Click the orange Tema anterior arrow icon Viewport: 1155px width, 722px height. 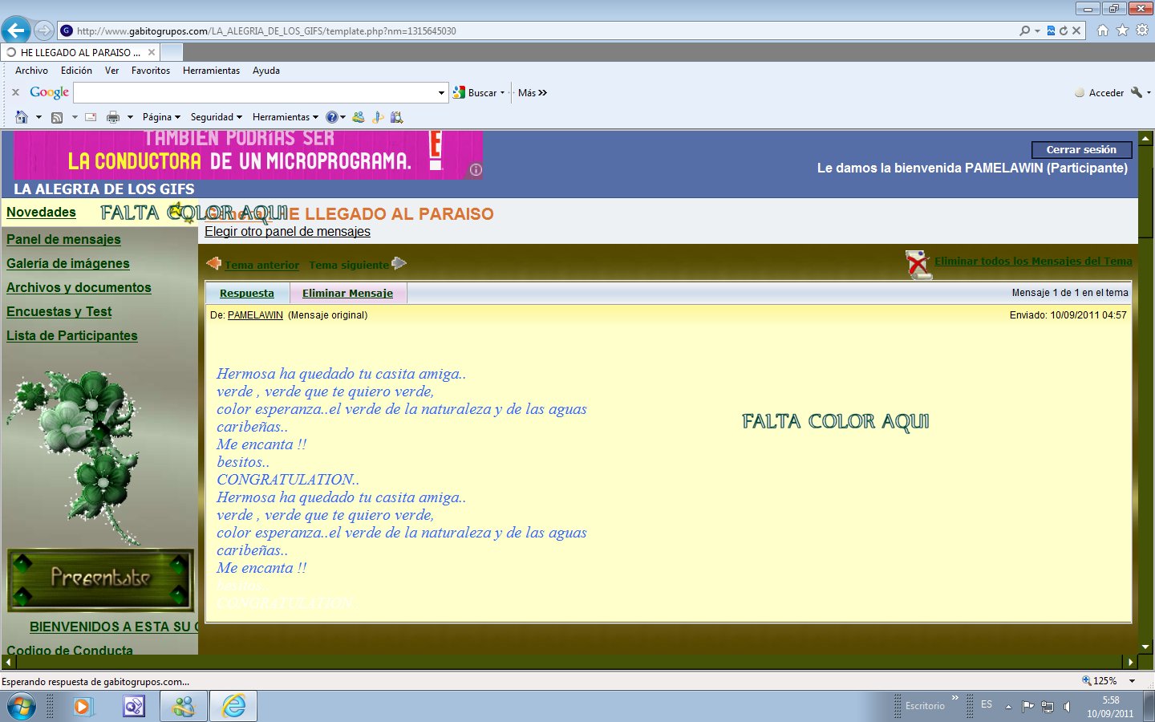coord(213,263)
